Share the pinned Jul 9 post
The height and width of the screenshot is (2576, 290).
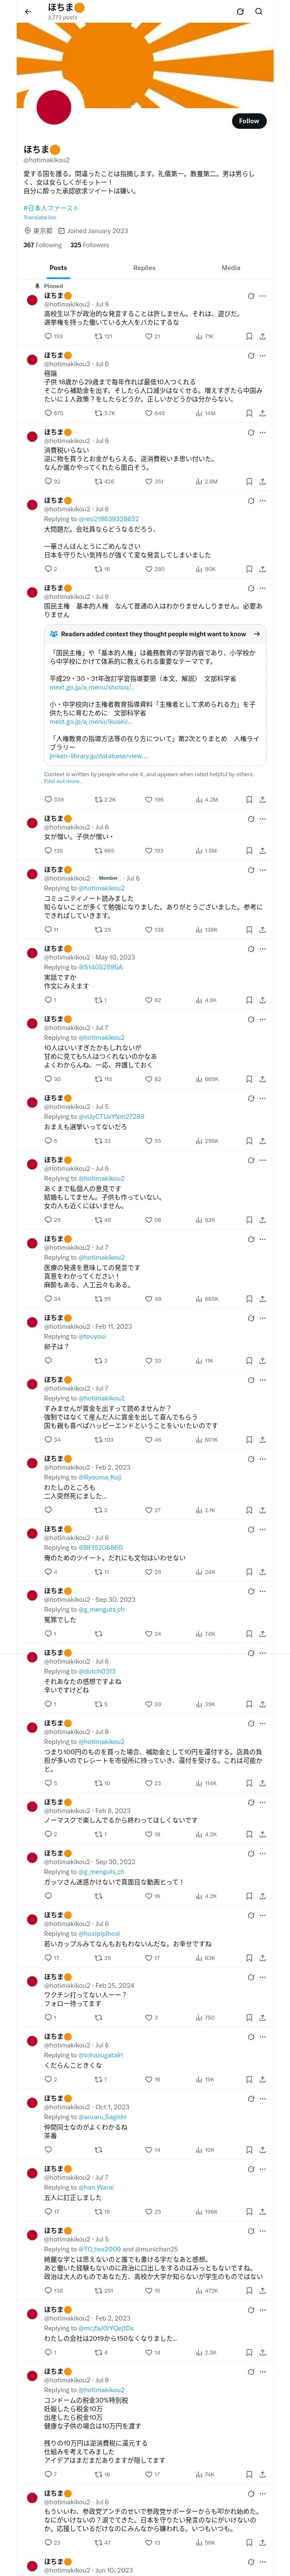pyautogui.click(x=262, y=337)
